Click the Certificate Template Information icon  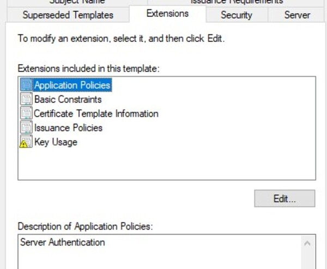(x=26, y=114)
